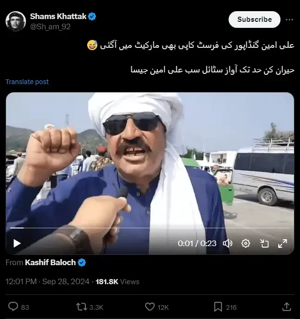Like the post with heart icon
300x319 pixels.
(x=150, y=307)
